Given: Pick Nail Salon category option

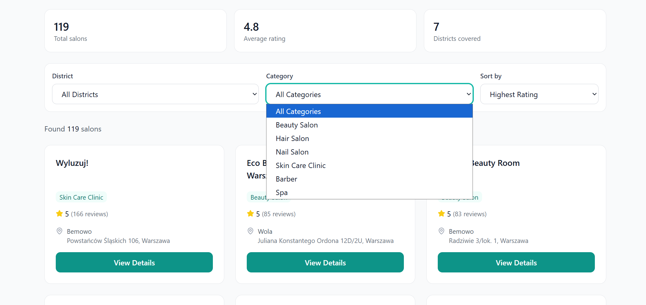Looking at the screenshot, I should (369, 152).
